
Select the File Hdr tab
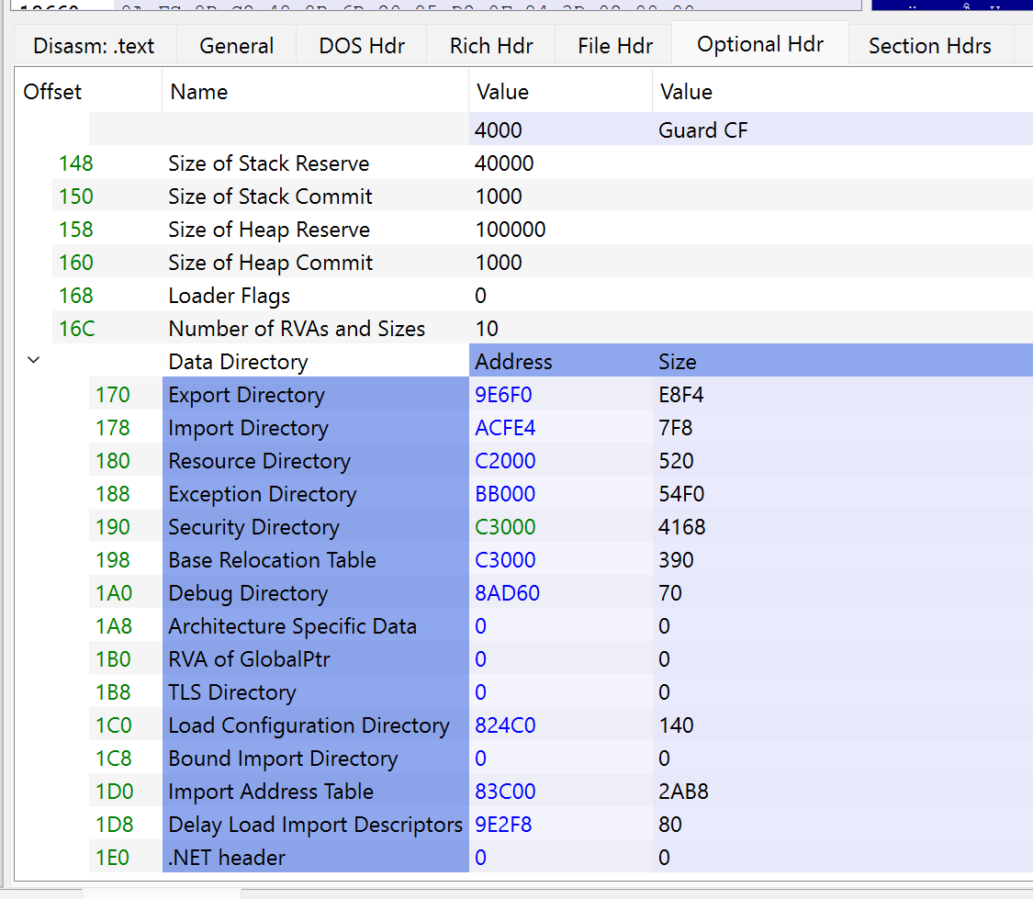tap(615, 46)
